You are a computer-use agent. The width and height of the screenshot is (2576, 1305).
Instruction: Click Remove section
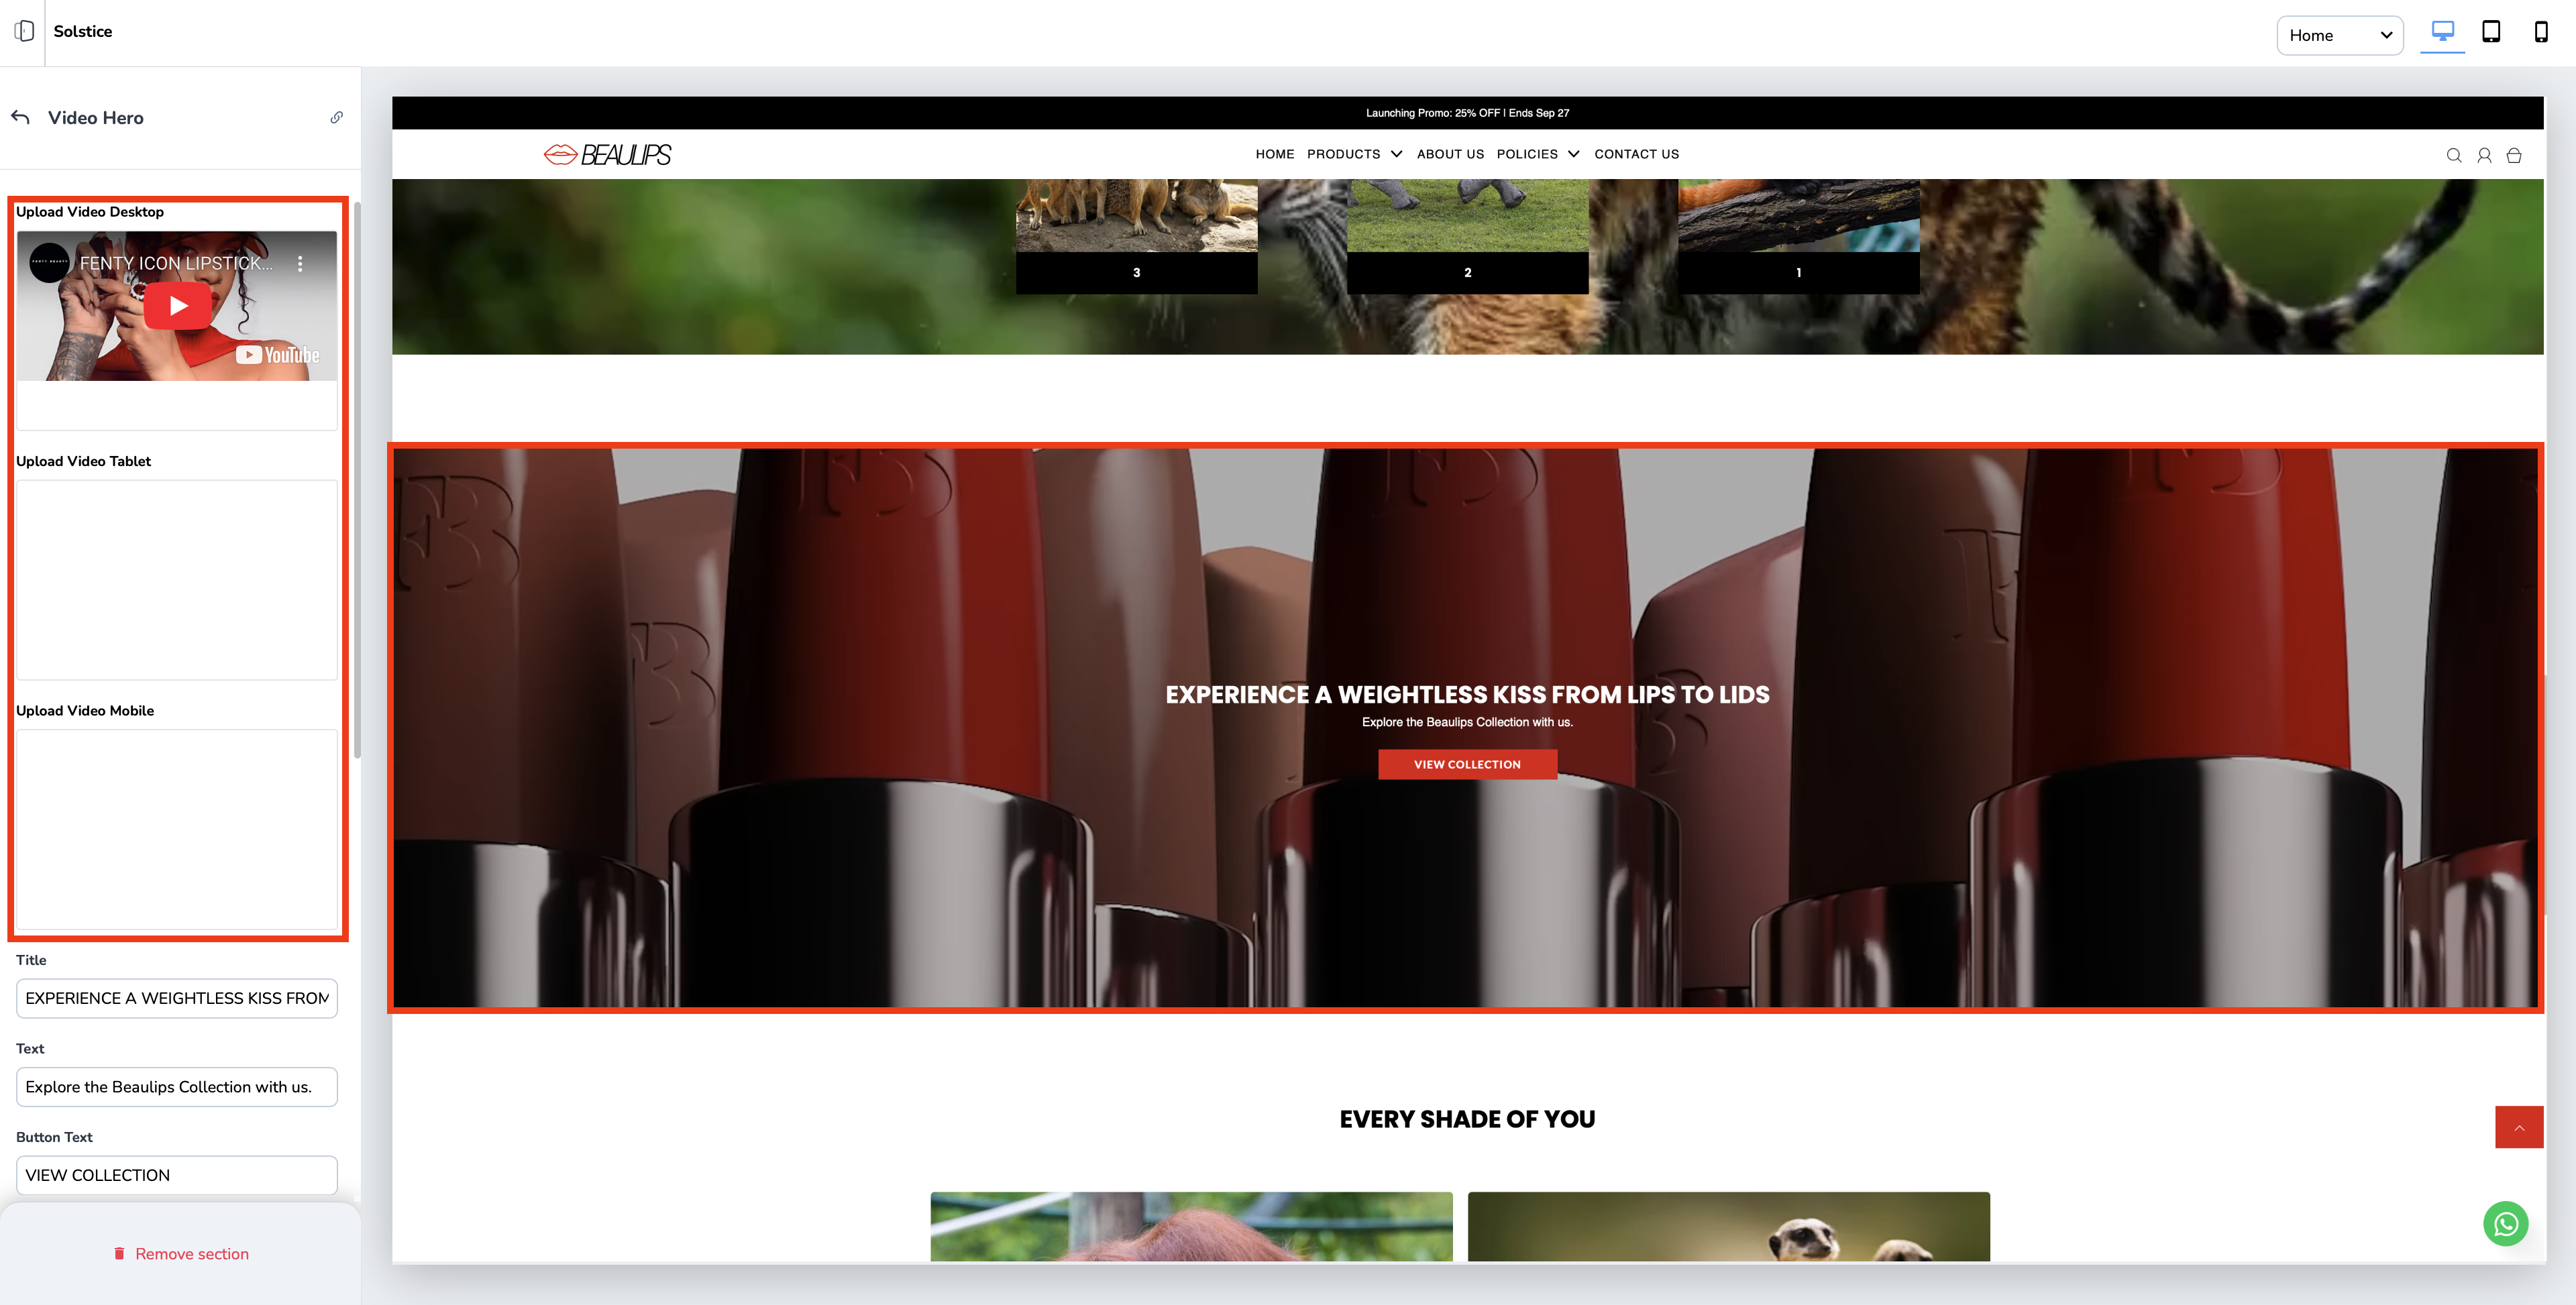(x=181, y=1254)
